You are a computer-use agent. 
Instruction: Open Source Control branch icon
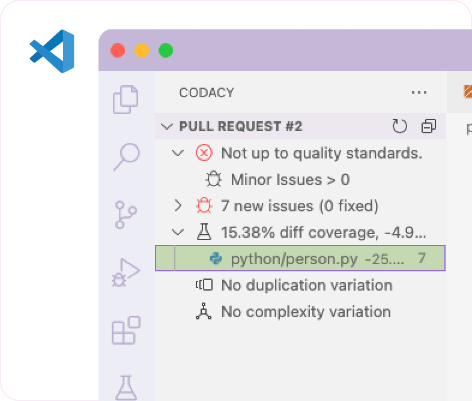click(x=126, y=215)
